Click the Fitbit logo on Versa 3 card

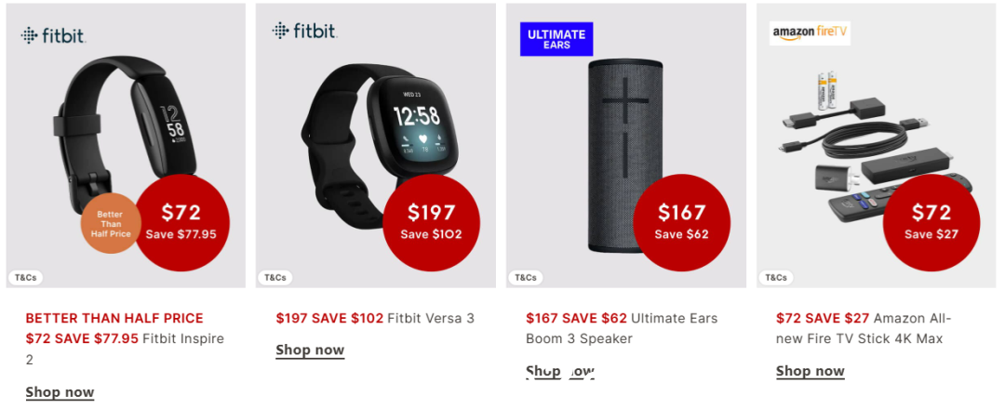pyautogui.click(x=304, y=31)
